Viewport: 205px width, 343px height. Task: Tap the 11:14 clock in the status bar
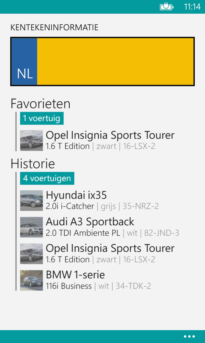pyautogui.click(x=192, y=7)
